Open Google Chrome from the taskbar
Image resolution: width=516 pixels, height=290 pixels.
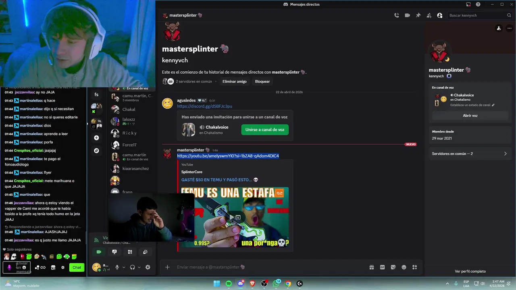288,284
